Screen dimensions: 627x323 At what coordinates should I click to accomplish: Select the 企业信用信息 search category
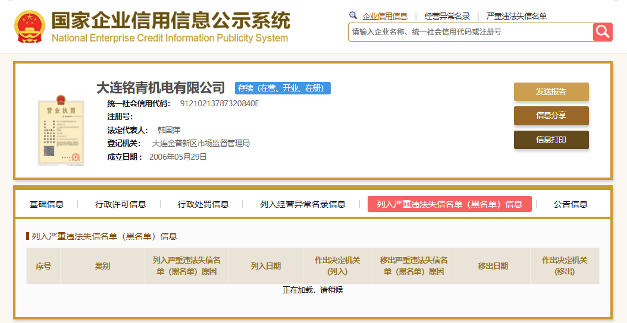[x=385, y=17]
